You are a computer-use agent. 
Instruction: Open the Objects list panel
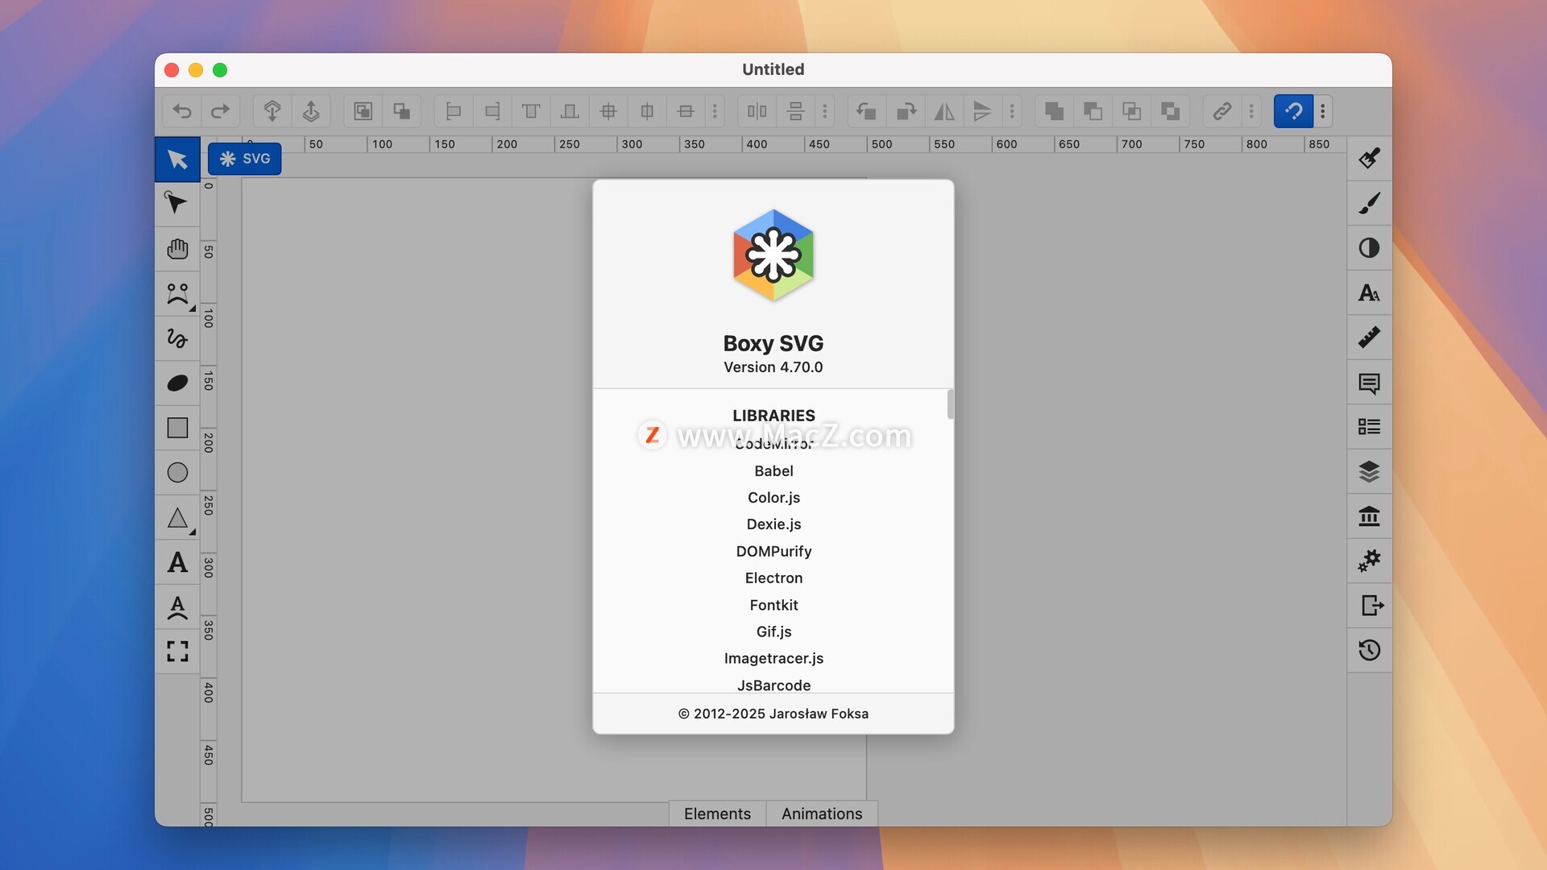tap(1369, 426)
